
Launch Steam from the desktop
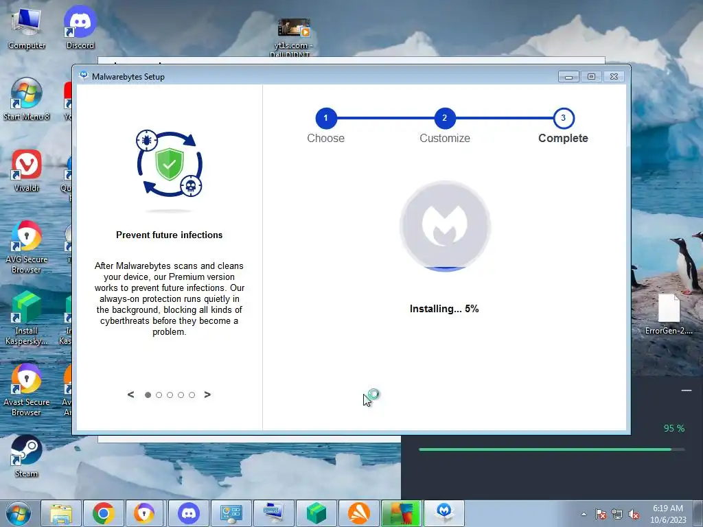[27, 456]
